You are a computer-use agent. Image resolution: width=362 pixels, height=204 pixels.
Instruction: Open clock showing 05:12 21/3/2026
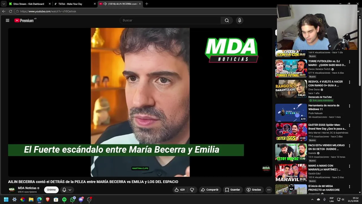(x=353, y=199)
